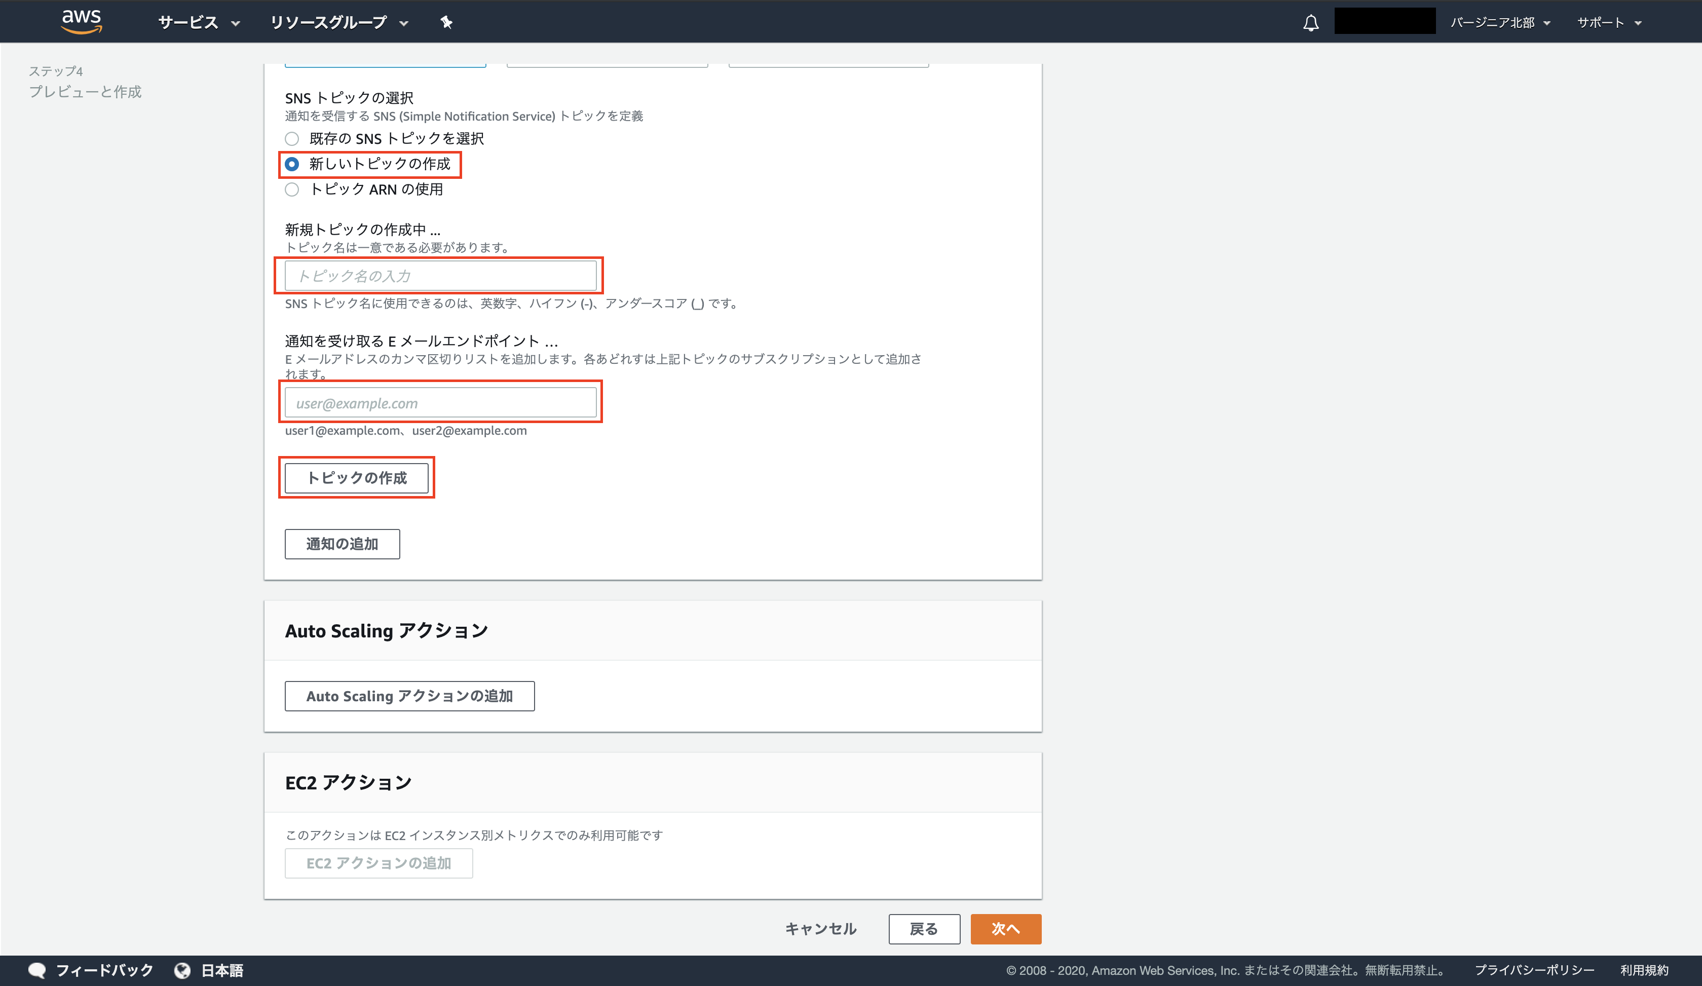Screen dimensions: 1702x986
Task: Click the feedback speech bubble icon
Action: tap(37, 970)
